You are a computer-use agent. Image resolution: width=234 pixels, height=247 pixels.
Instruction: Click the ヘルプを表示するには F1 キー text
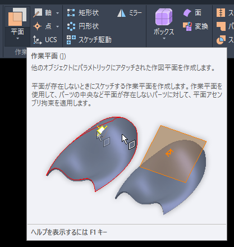tap(69, 232)
